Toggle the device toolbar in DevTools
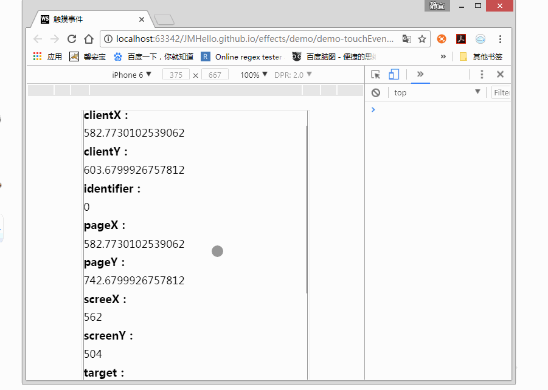 pyautogui.click(x=394, y=75)
